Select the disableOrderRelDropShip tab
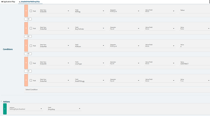 pos(30,2)
